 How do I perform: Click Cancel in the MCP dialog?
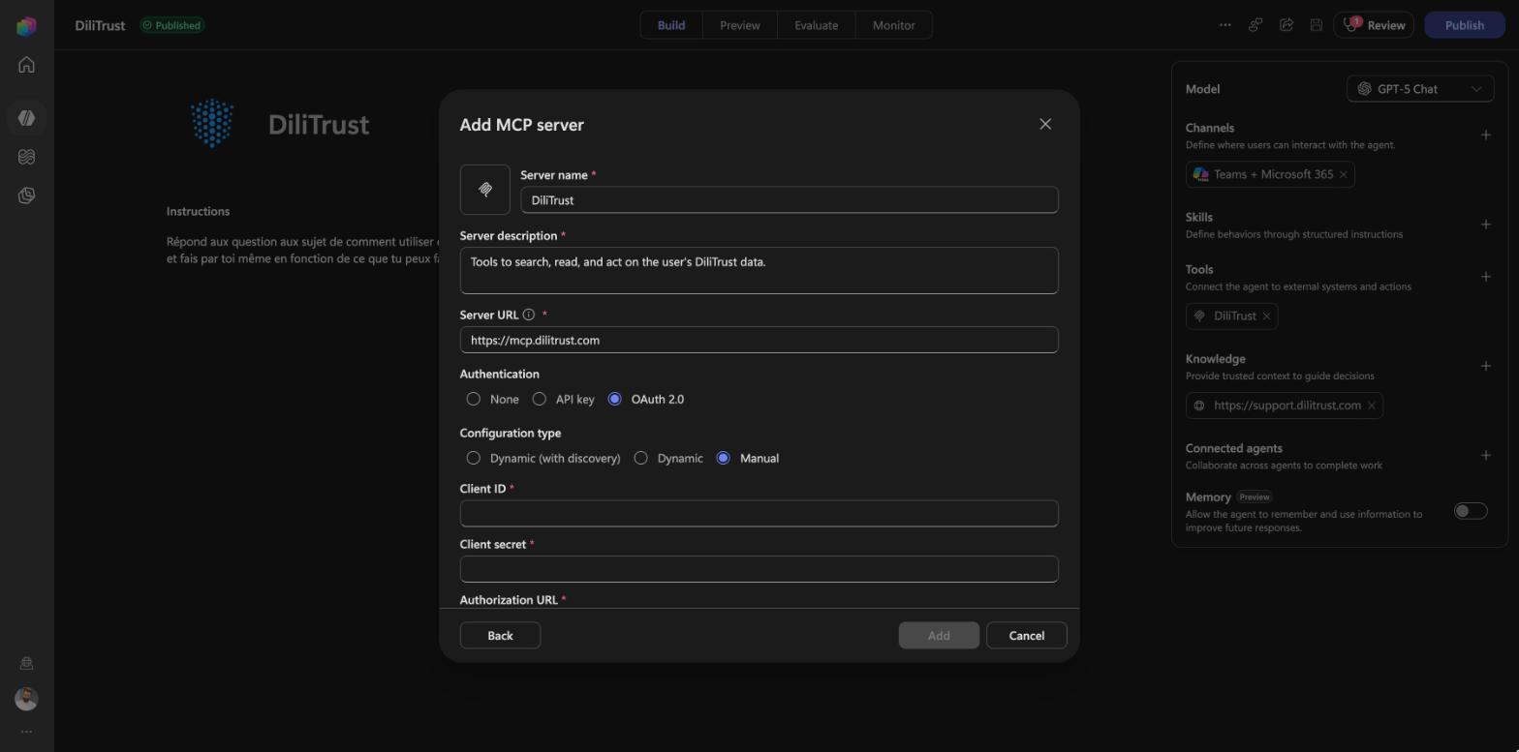(1027, 635)
